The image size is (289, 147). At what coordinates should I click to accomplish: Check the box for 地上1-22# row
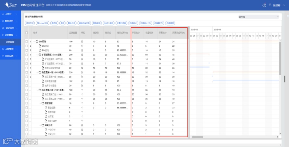pos(27,121)
